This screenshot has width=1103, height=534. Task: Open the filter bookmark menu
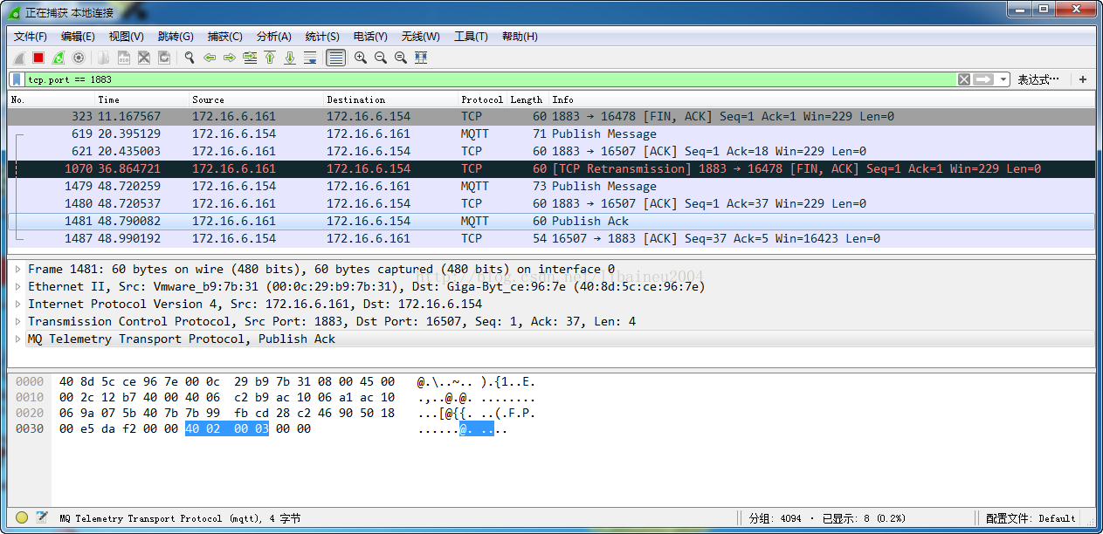point(17,79)
